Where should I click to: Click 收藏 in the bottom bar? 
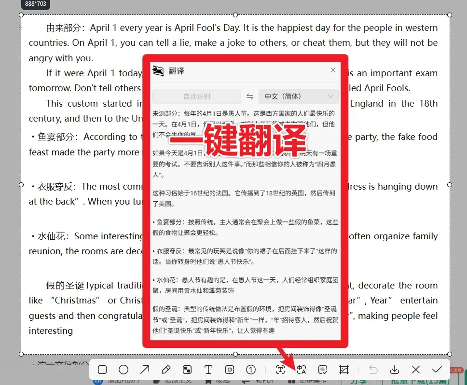coord(220,381)
